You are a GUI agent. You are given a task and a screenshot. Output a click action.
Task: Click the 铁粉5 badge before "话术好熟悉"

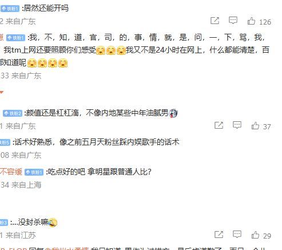click(x=5, y=142)
